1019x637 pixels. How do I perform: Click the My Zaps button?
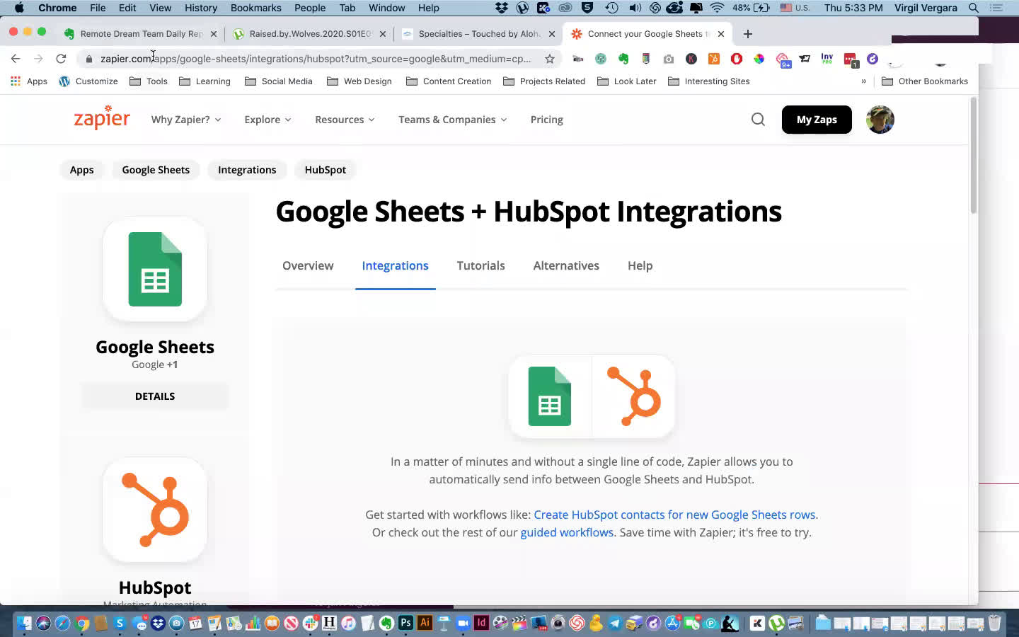click(x=817, y=120)
